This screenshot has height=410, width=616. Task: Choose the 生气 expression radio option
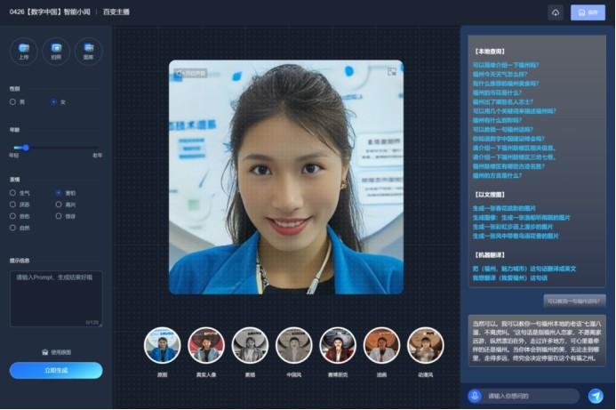pyautogui.click(x=12, y=192)
